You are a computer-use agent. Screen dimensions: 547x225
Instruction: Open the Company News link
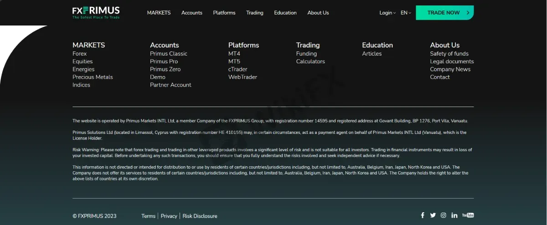click(x=450, y=69)
